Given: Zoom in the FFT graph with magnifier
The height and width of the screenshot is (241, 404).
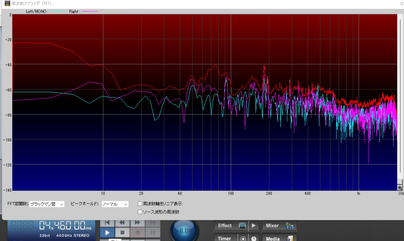Looking at the screenshot, I should pyautogui.click(x=400, y=188).
